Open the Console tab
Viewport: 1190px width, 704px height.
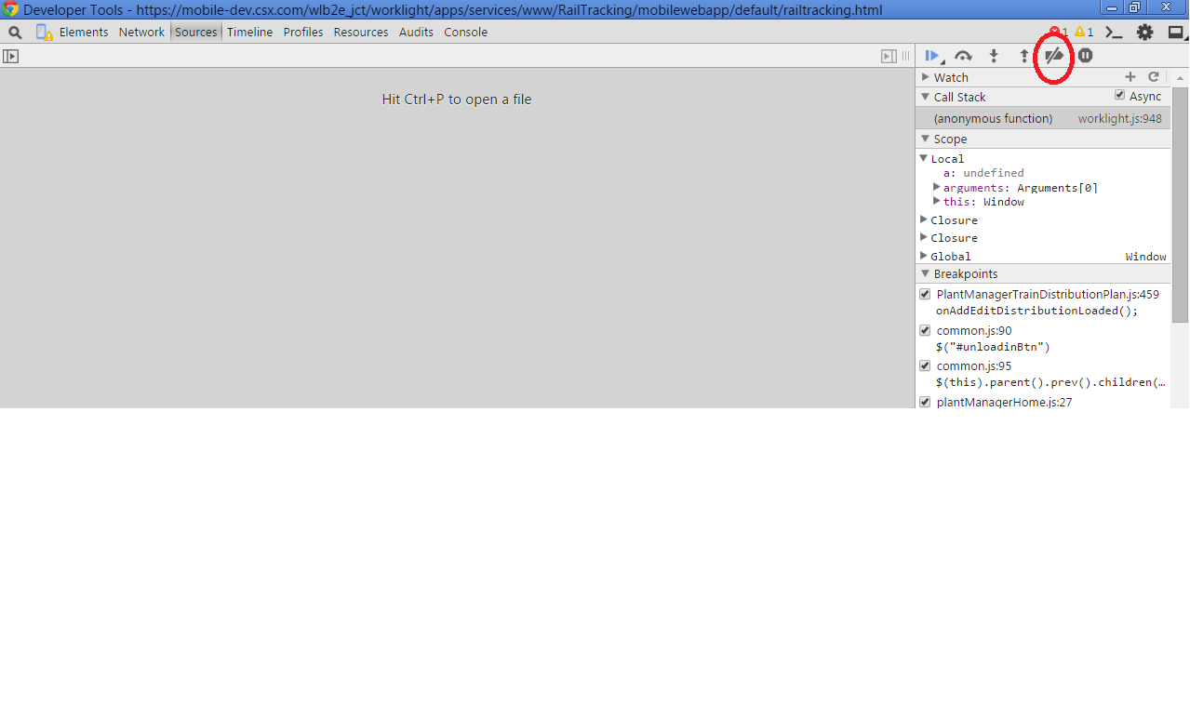[465, 32]
